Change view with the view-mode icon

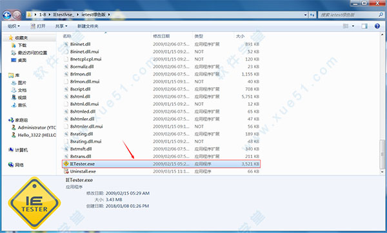click(346, 26)
